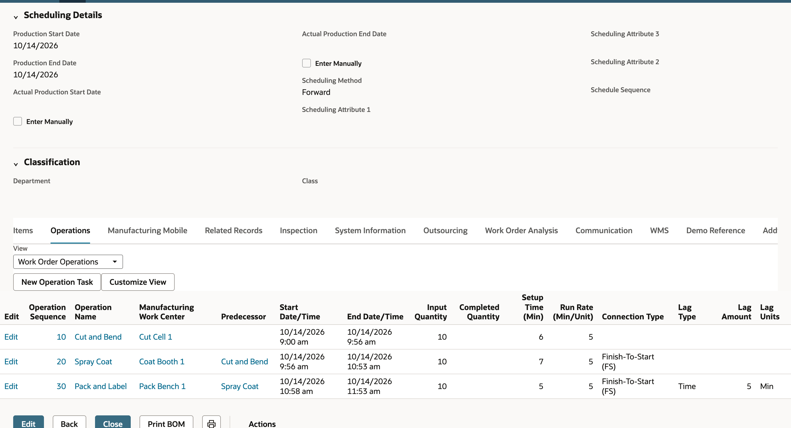
Task: Open the Work Order Operations view dropdown
Action: [x=68, y=262]
